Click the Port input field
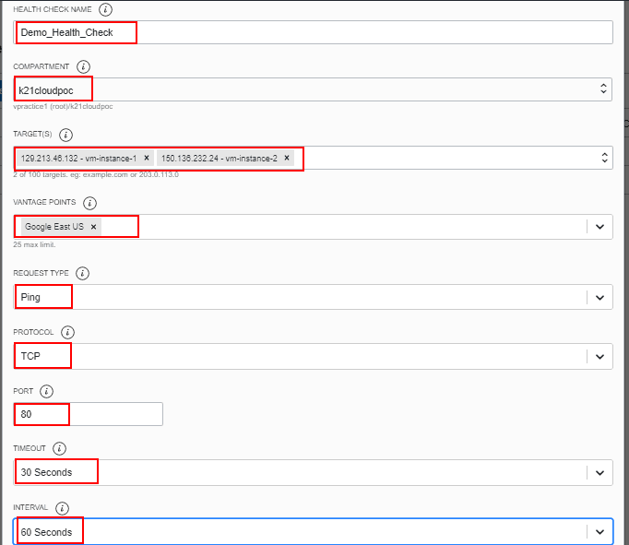 point(111,415)
